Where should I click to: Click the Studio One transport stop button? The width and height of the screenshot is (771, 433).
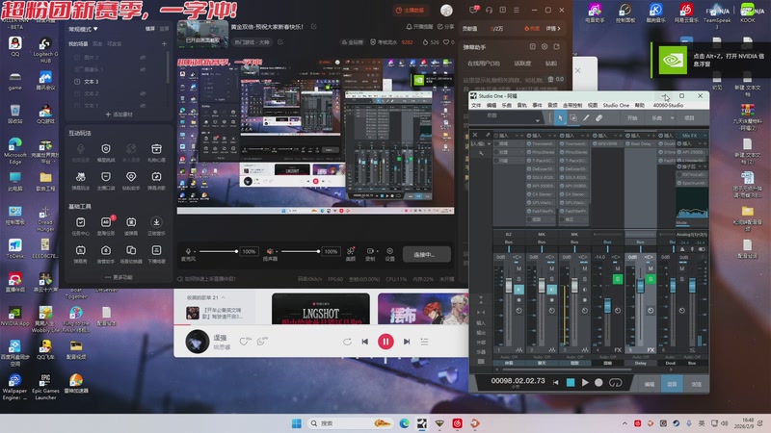click(571, 382)
